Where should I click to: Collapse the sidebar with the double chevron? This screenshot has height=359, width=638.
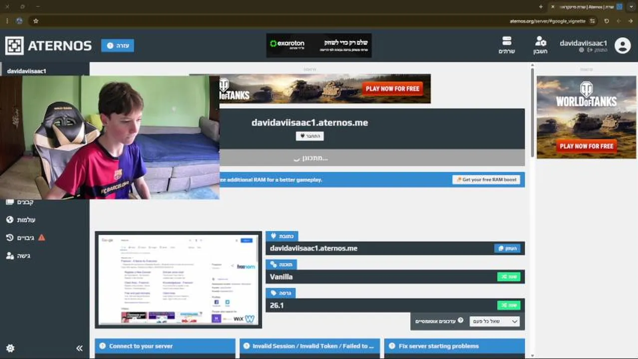[79, 348]
